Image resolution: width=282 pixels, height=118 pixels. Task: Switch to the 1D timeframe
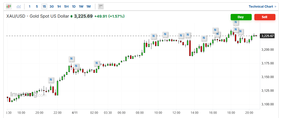74,7
